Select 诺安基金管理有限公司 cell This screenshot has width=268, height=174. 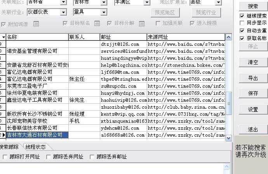point(37,51)
